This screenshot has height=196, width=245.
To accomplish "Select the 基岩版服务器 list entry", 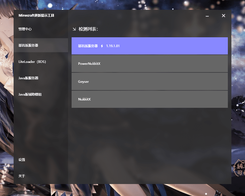I will pyautogui.click(x=150, y=46).
